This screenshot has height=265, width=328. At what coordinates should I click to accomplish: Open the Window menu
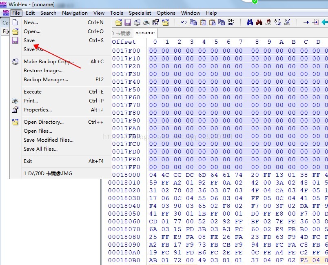[191, 13]
